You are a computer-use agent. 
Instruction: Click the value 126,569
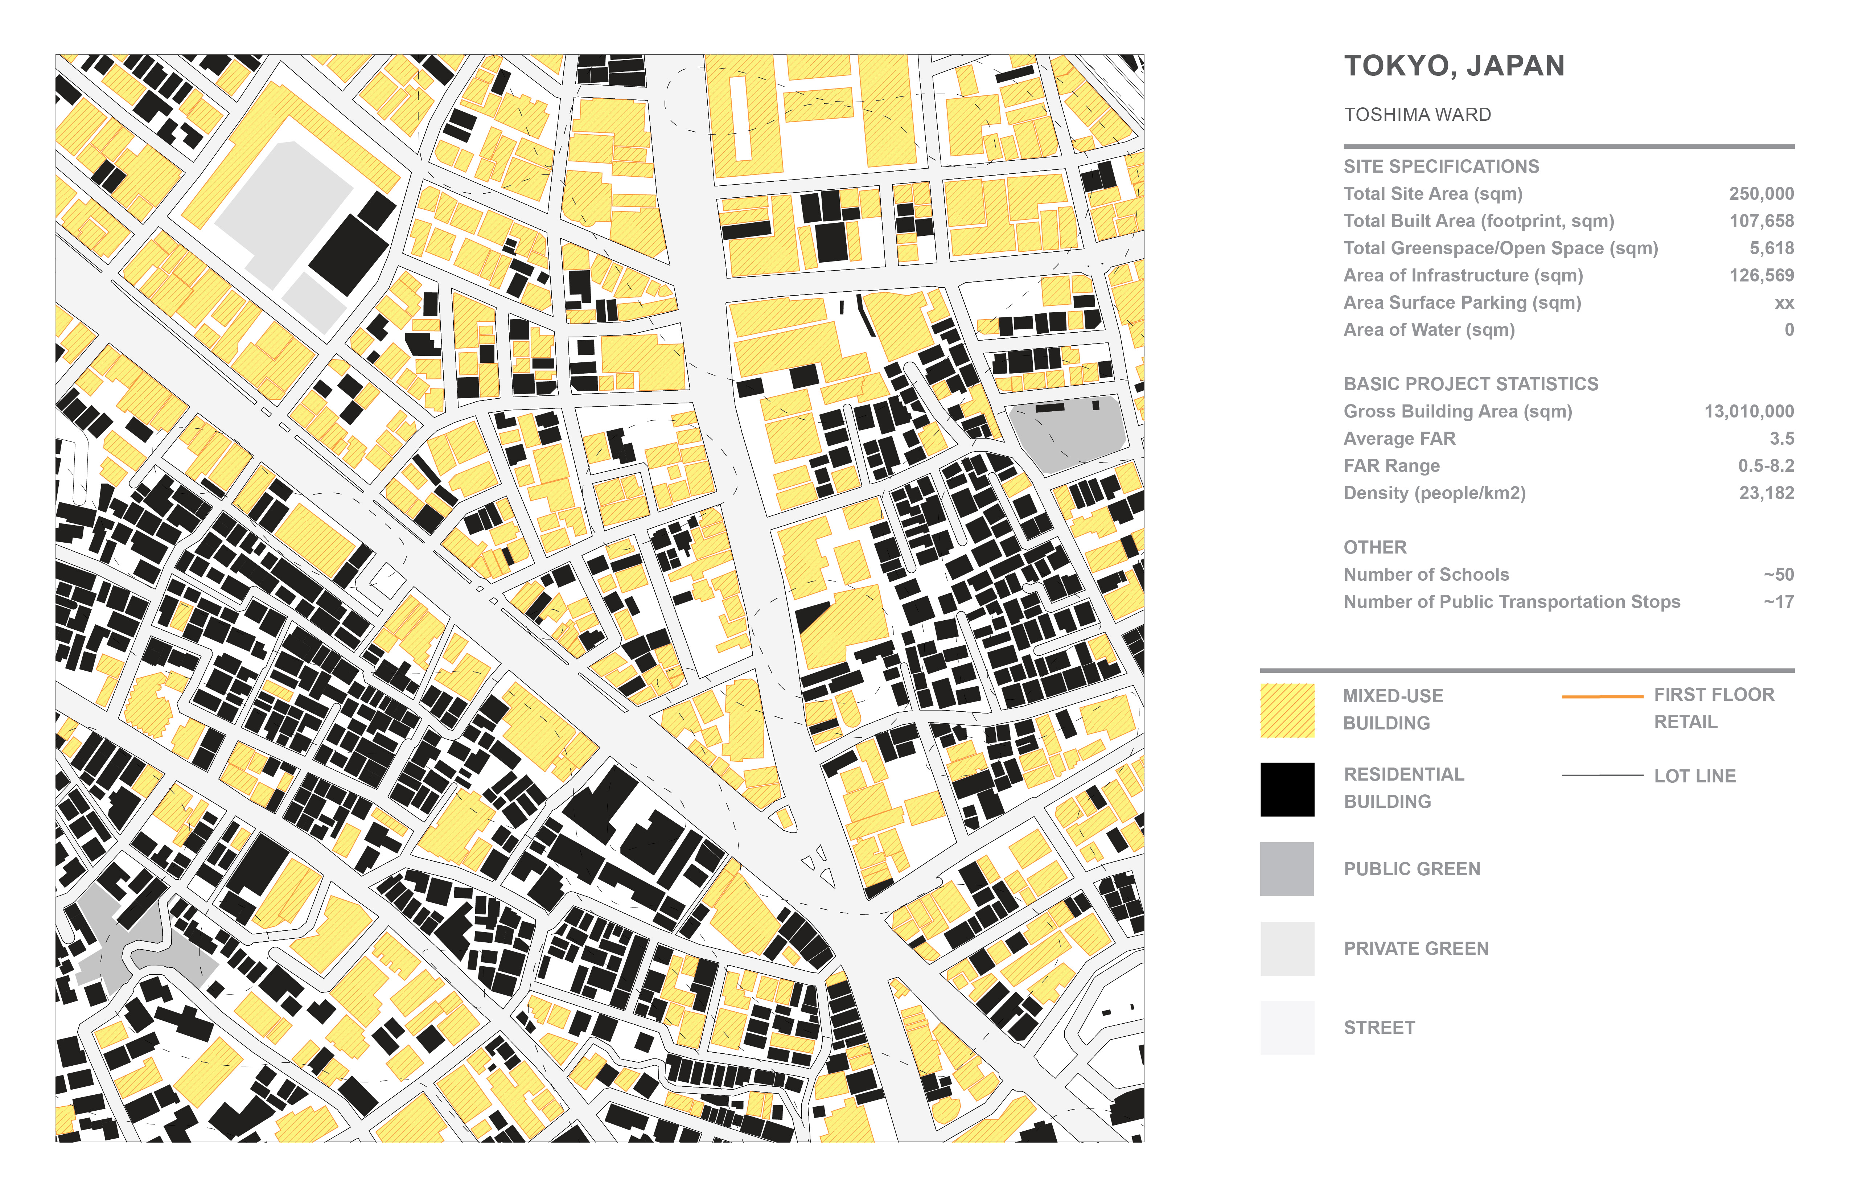pos(1761,276)
